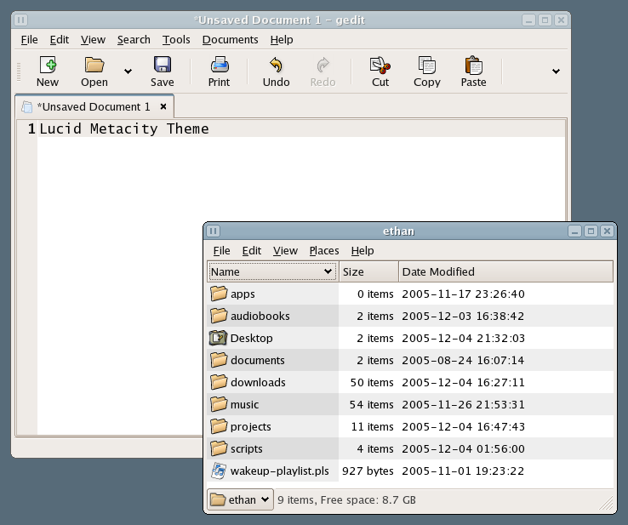Select the Unsaved Document 1 tab
The image size is (628, 525).
pos(94,106)
